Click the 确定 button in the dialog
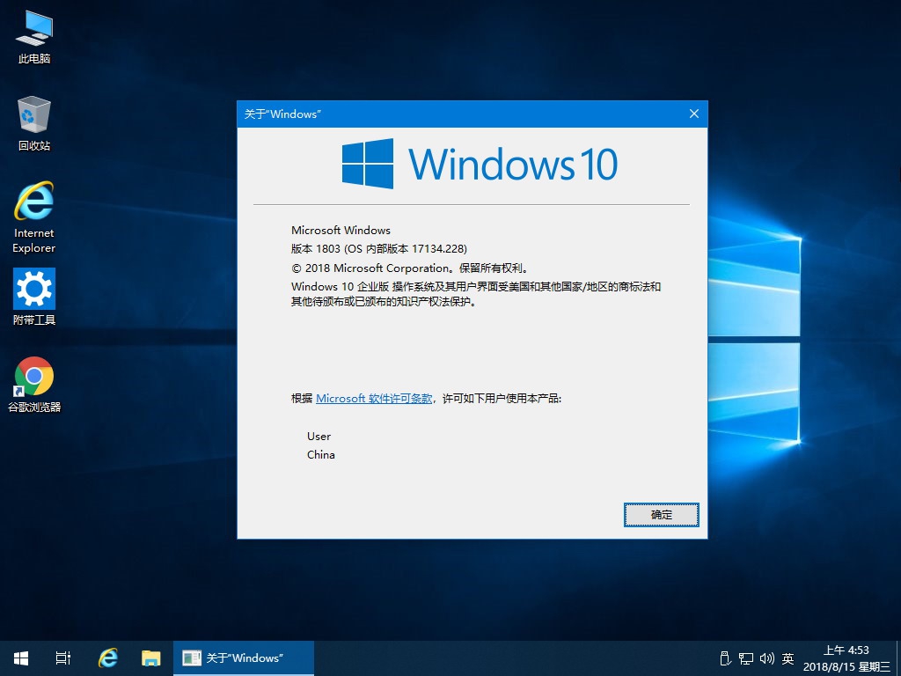The image size is (901, 676). [x=662, y=514]
